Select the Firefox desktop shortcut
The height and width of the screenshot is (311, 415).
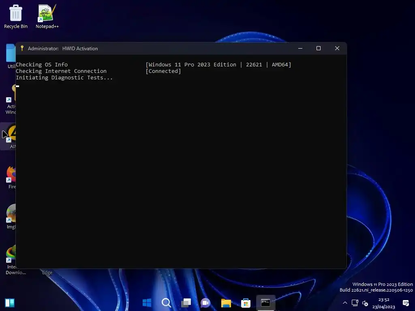(11, 177)
